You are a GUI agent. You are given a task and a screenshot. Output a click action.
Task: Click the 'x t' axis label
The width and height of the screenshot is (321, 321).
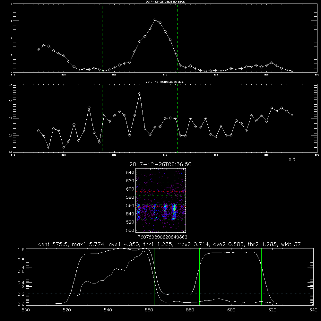[292, 159]
